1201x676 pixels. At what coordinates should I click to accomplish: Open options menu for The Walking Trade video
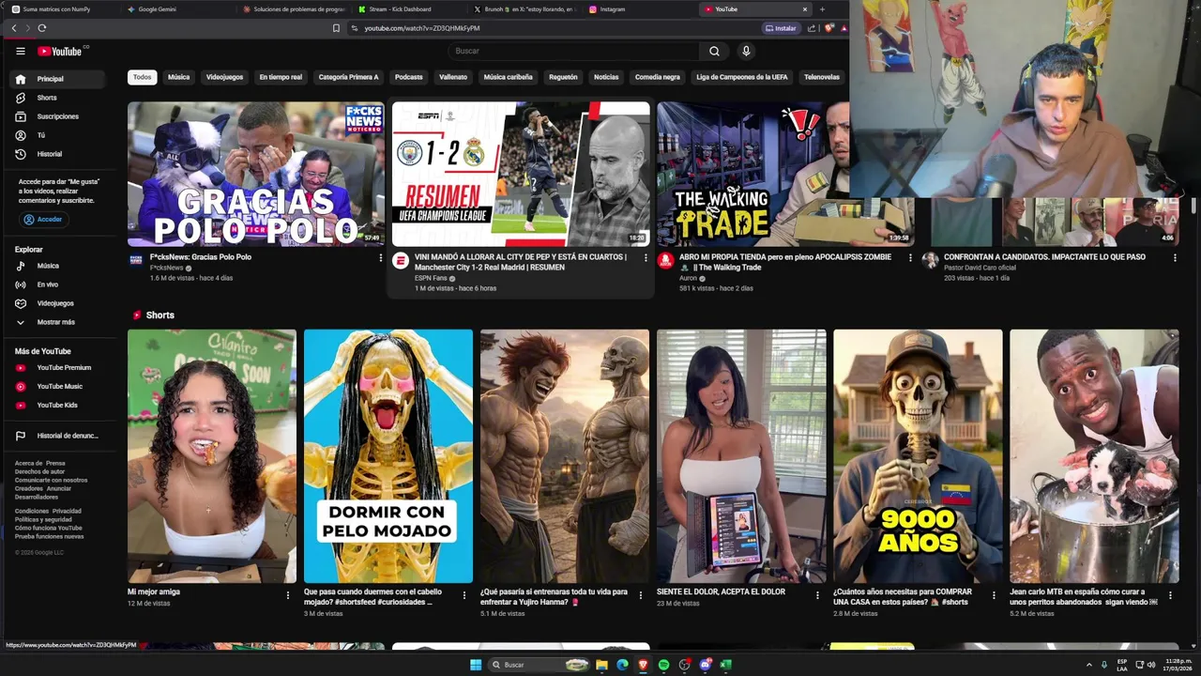[x=910, y=257]
